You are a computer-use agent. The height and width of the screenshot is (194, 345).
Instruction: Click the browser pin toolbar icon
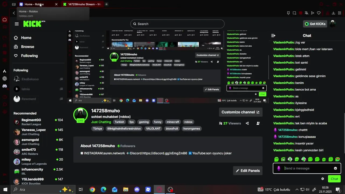click(x=288, y=13)
